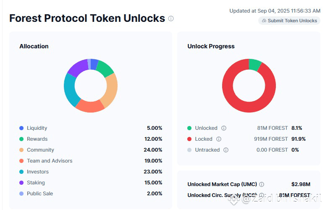Open info icon next to Unlocked label
The width and height of the screenshot is (325, 210).
tap(224, 128)
